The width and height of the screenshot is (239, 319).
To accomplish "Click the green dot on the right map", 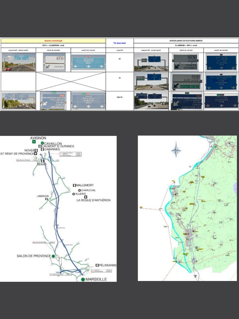I will click(216, 146).
